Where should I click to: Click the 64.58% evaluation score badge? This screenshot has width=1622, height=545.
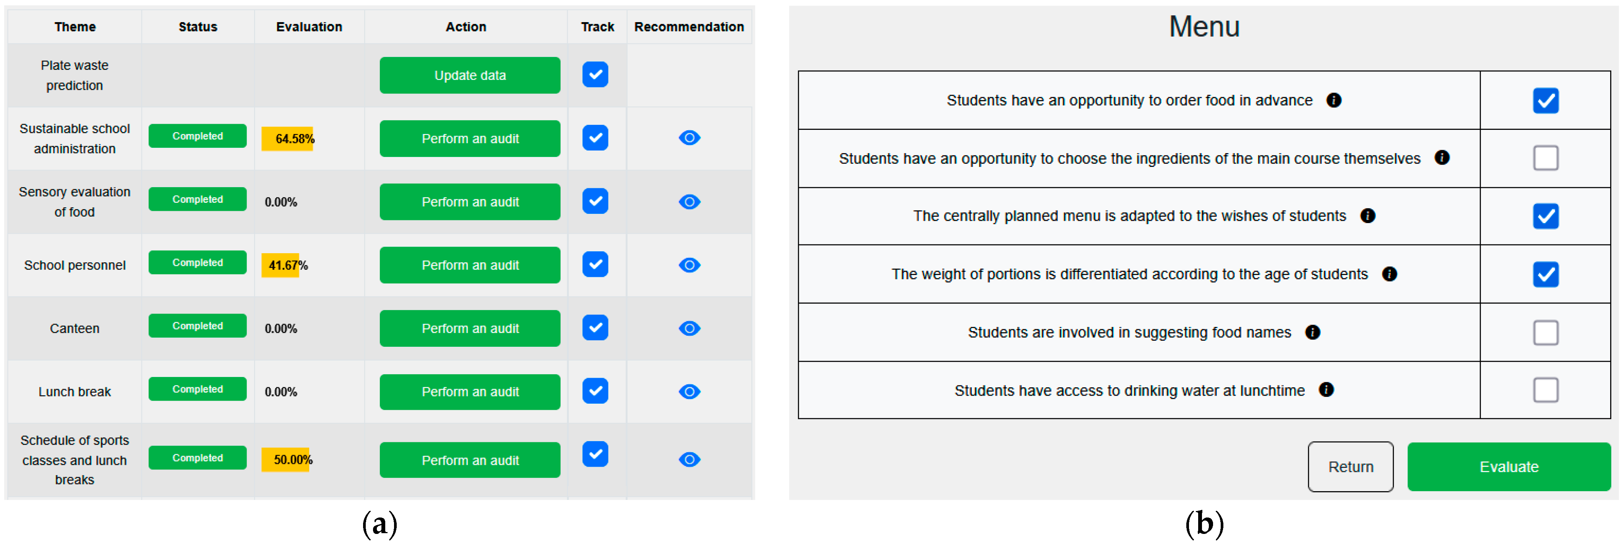tap(289, 139)
